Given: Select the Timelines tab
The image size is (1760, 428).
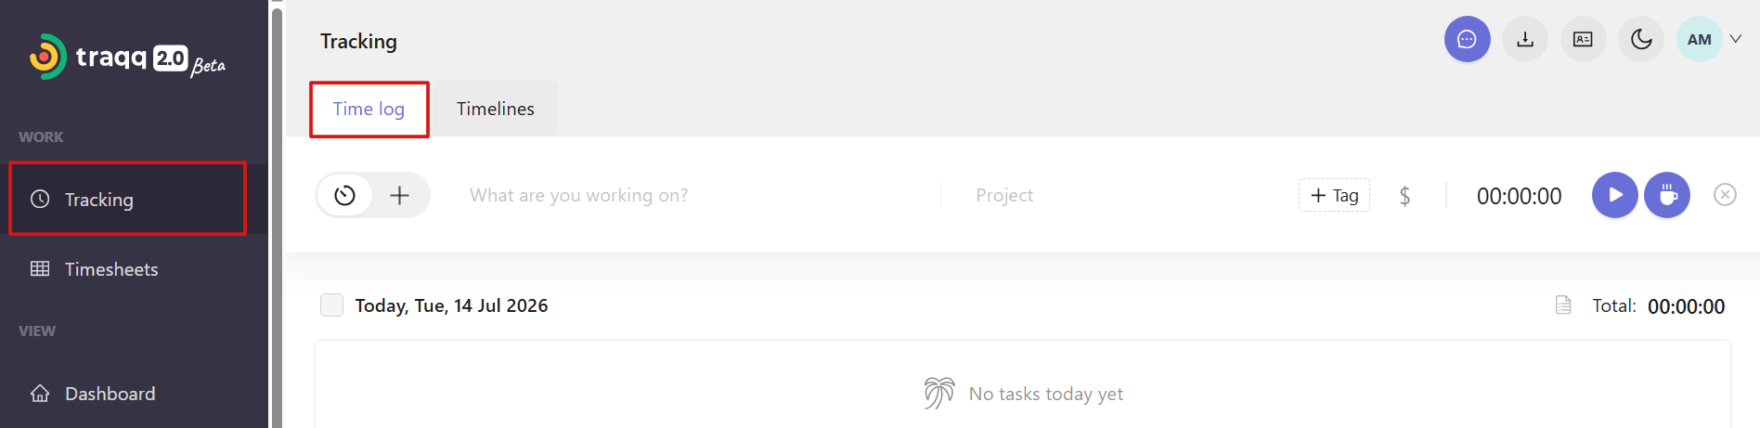Looking at the screenshot, I should click(x=496, y=109).
